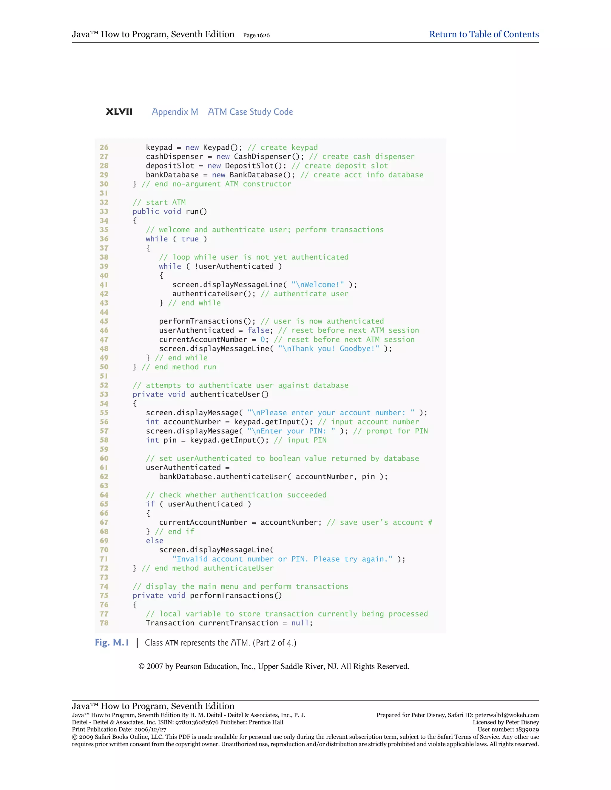This screenshot has width=611, height=790.
Task: Click the ATM Case Study Code heading
Action: coord(250,112)
